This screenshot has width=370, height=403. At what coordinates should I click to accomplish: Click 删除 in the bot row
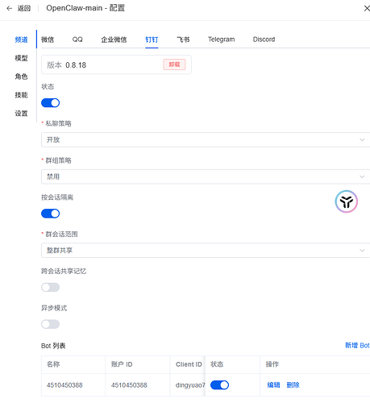point(293,385)
